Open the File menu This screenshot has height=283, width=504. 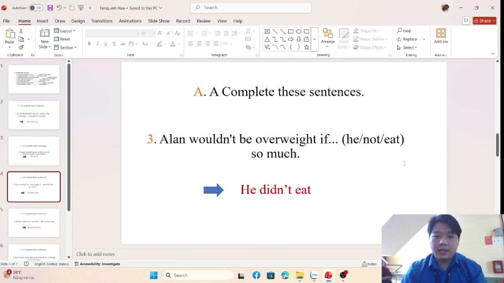(x=6, y=21)
